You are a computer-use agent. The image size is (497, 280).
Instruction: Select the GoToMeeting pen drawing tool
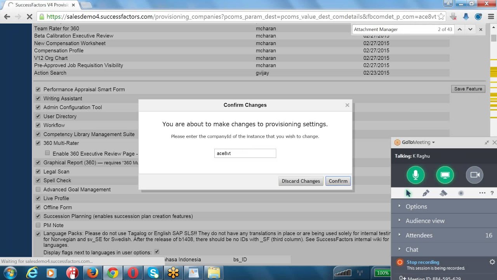pos(426,193)
